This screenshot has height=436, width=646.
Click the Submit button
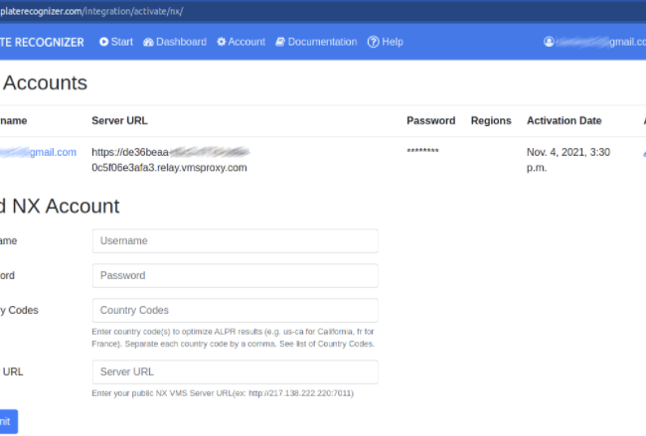[9, 421]
